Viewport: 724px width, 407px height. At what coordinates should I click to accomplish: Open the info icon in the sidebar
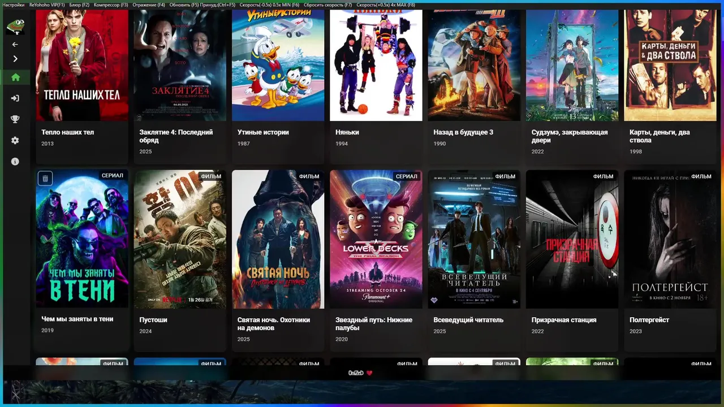click(15, 162)
